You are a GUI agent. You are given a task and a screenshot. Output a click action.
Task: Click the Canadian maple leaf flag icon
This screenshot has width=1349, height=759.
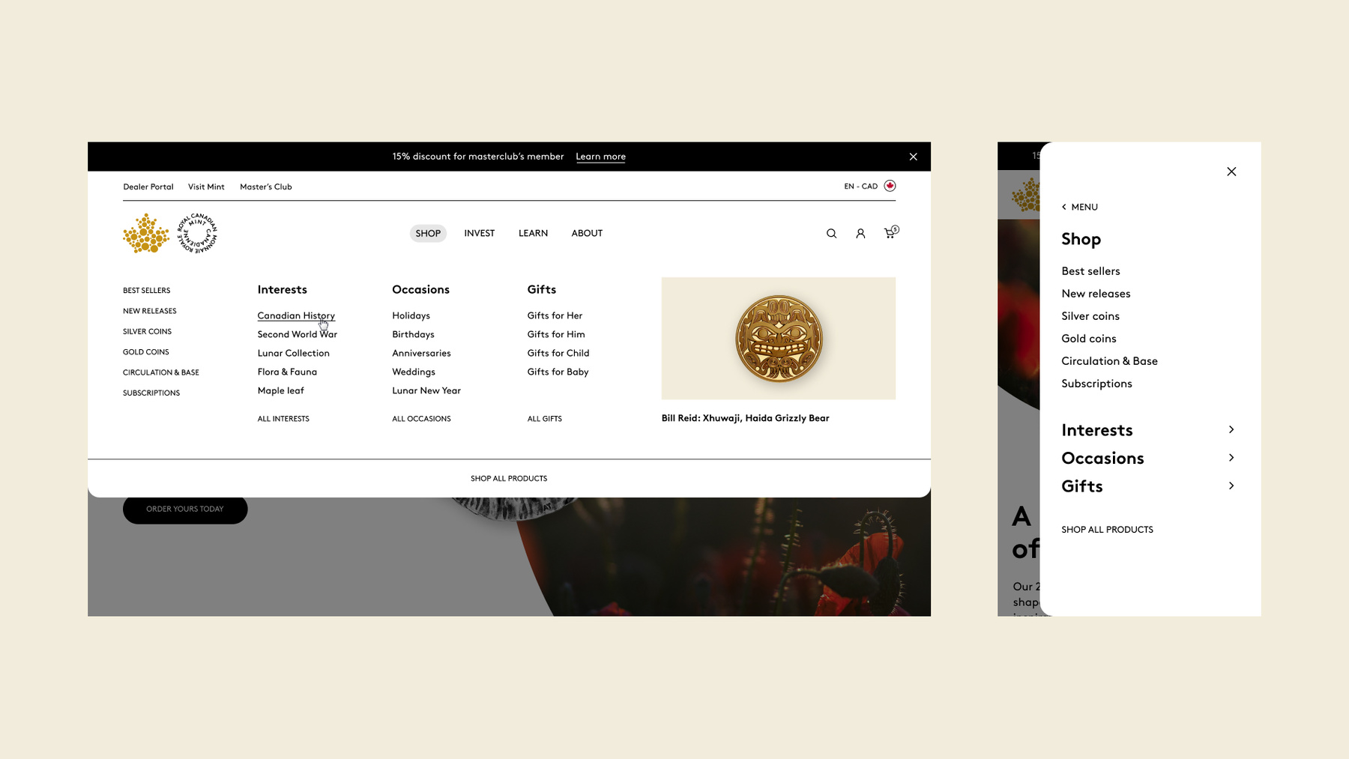[890, 186]
